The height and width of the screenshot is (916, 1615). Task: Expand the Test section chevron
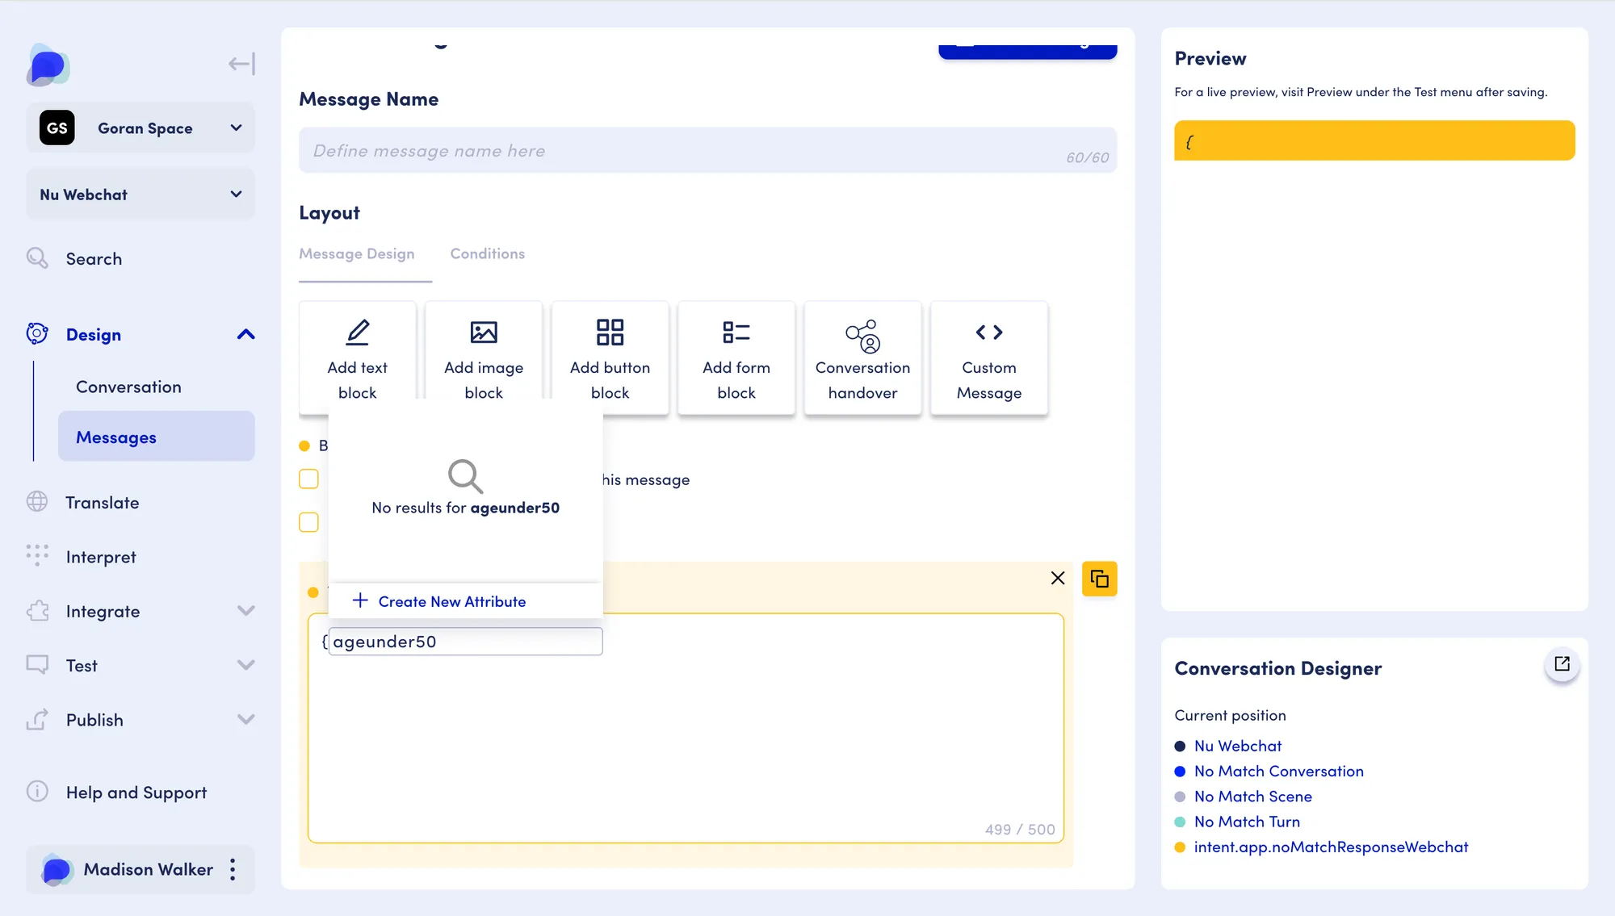246,665
